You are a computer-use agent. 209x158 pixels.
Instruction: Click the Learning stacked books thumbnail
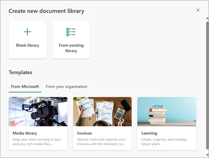point(167,112)
